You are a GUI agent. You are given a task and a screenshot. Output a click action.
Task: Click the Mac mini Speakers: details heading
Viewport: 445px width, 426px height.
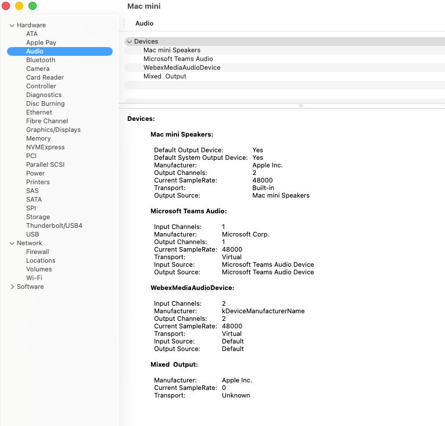182,135
